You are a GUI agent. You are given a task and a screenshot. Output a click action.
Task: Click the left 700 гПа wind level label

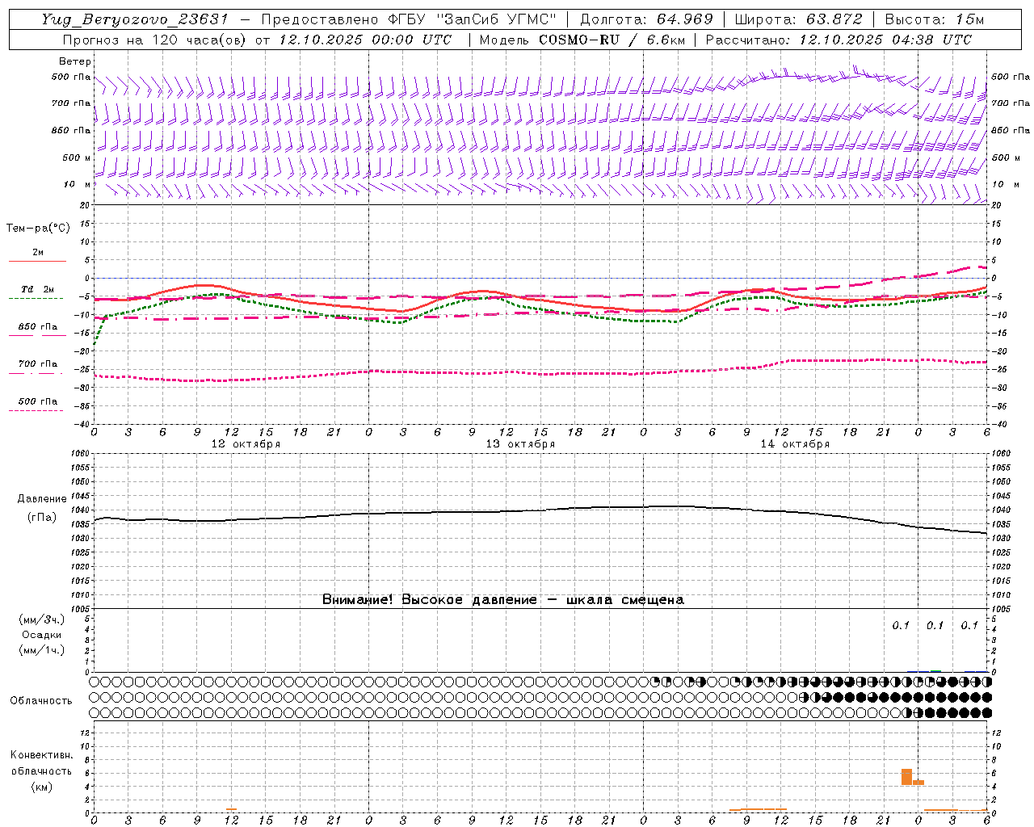tap(71, 103)
